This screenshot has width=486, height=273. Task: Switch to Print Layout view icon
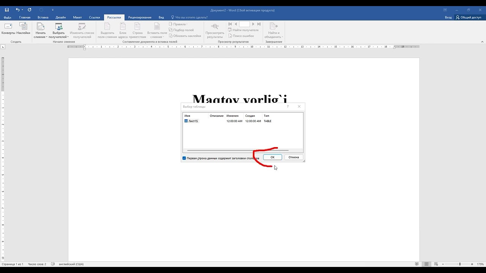pyautogui.click(x=426, y=264)
